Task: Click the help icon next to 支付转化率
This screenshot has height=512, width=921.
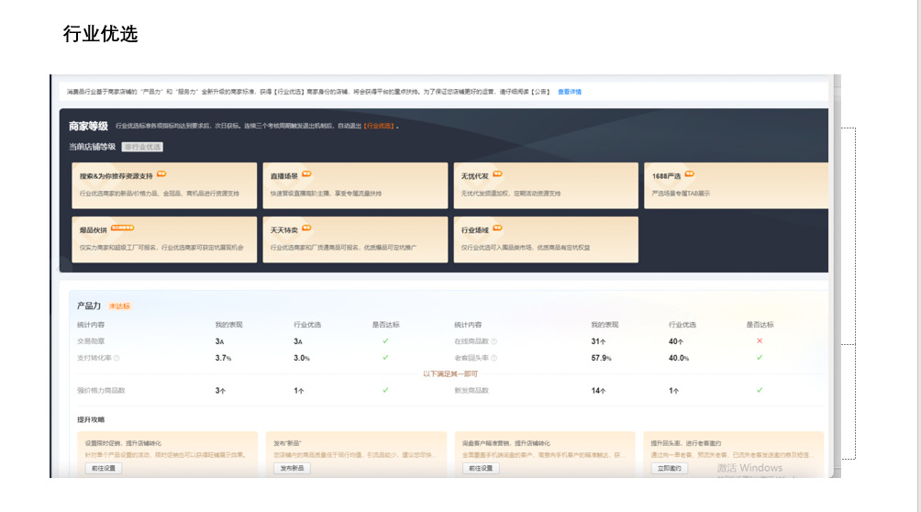Action: pos(117,358)
